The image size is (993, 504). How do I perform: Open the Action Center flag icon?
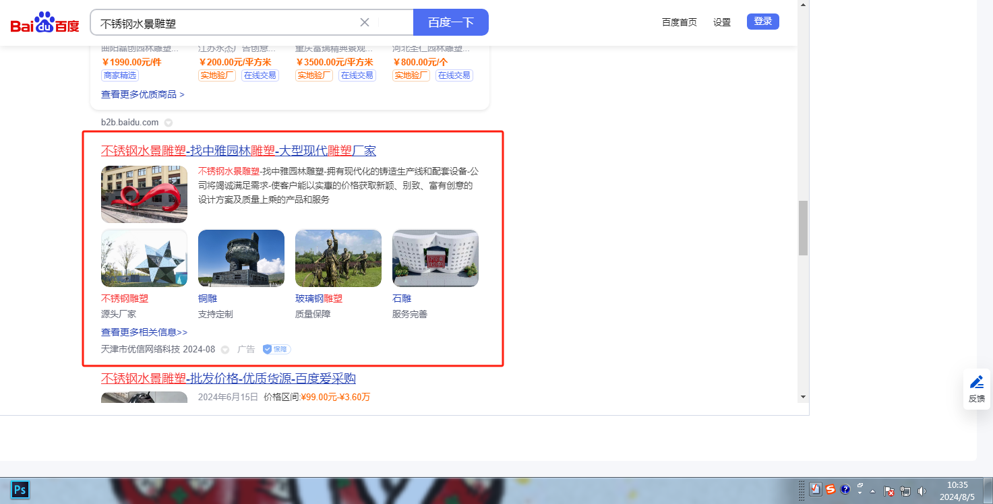pos(889,491)
